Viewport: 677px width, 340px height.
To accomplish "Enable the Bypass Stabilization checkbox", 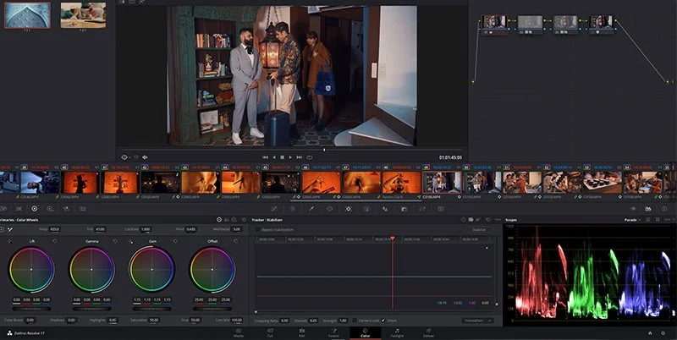I will pyautogui.click(x=258, y=229).
